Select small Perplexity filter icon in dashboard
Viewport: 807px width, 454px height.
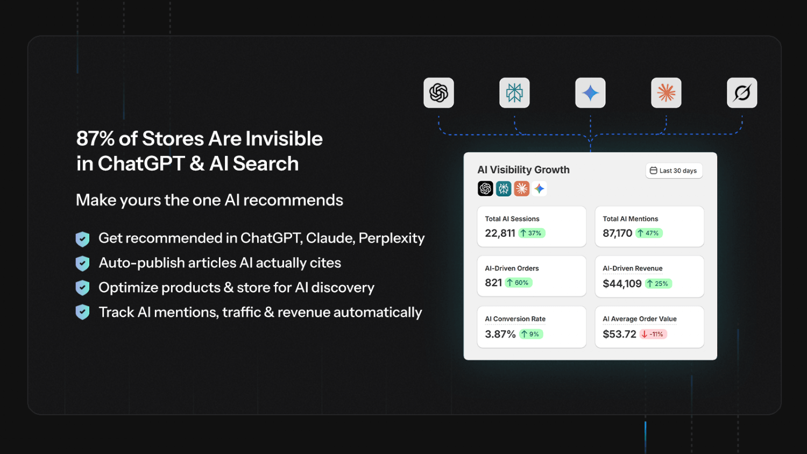click(x=504, y=188)
